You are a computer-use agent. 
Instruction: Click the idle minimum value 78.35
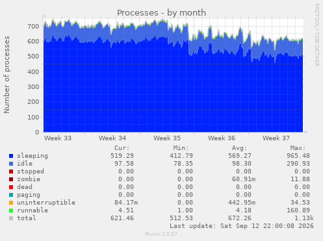coord(183,164)
